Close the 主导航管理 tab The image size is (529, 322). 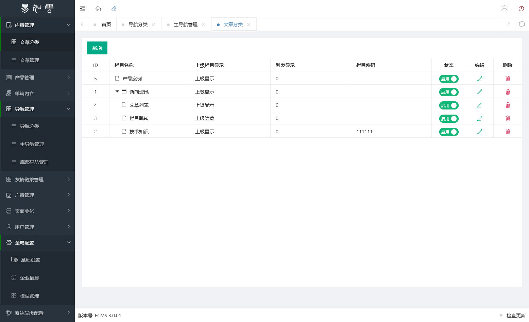click(x=203, y=24)
